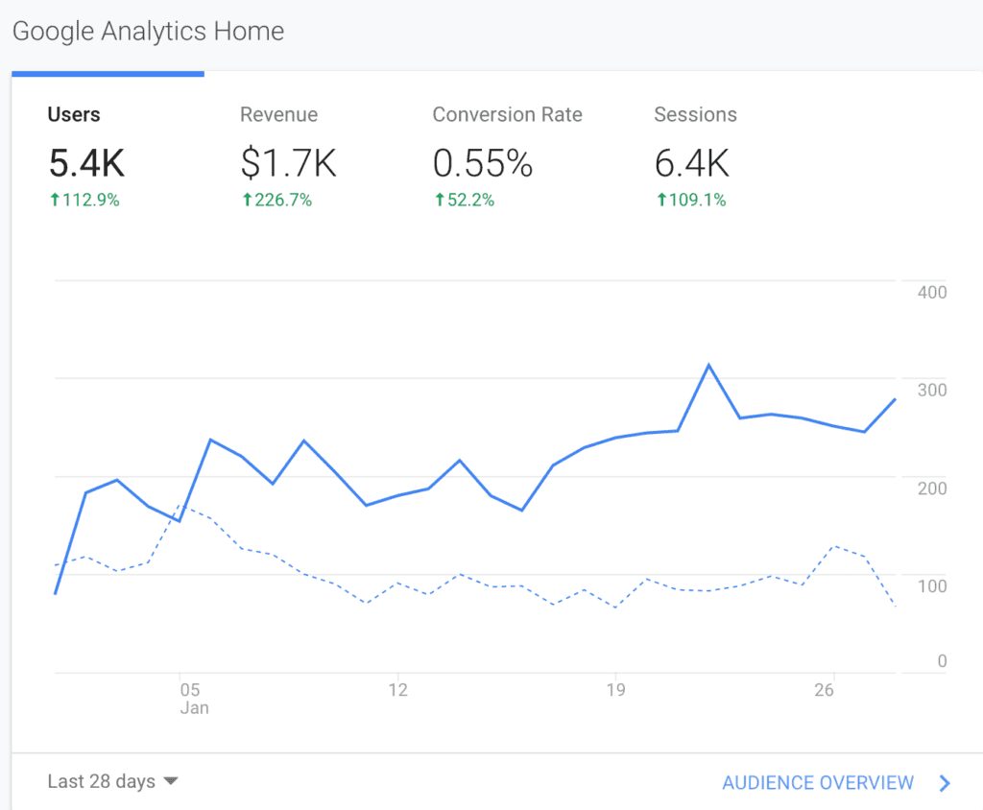Click the 200 y-axis label

(932, 488)
